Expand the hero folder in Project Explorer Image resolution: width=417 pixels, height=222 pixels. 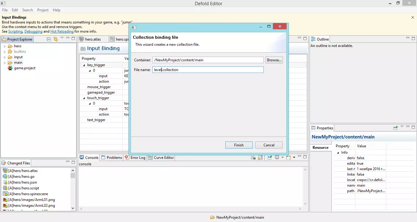click(5, 46)
